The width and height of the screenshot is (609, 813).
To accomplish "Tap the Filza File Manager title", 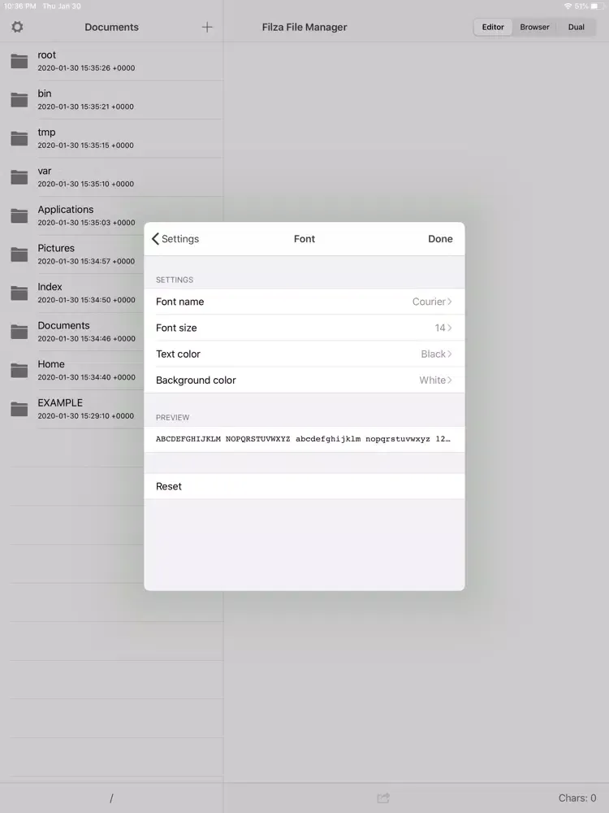I will point(304,27).
